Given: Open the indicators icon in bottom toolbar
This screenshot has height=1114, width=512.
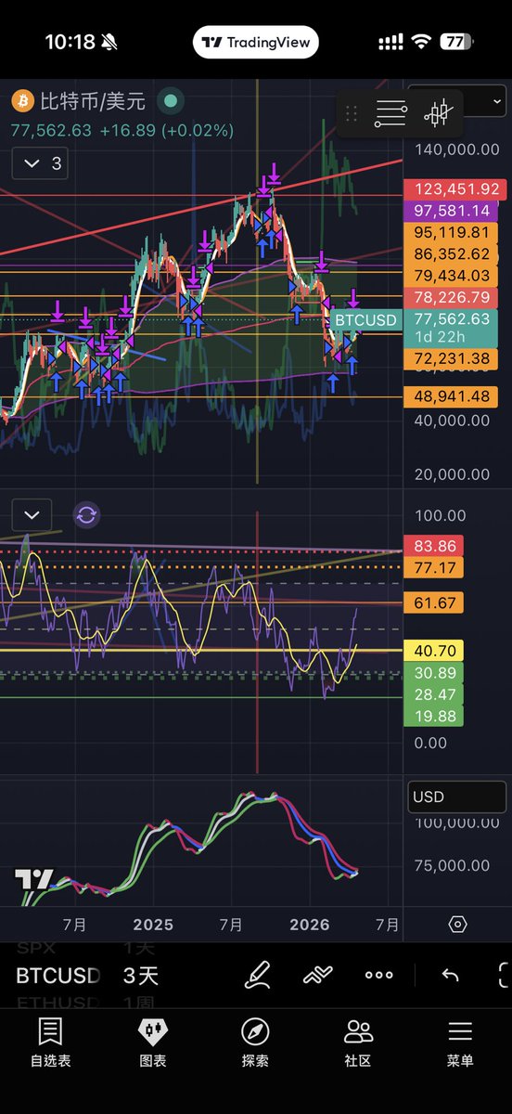Looking at the screenshot, I should [x=318, y=975].
